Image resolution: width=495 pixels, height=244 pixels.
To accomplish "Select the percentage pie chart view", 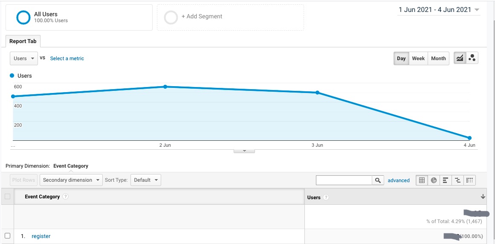I will (x=434, y=180).
